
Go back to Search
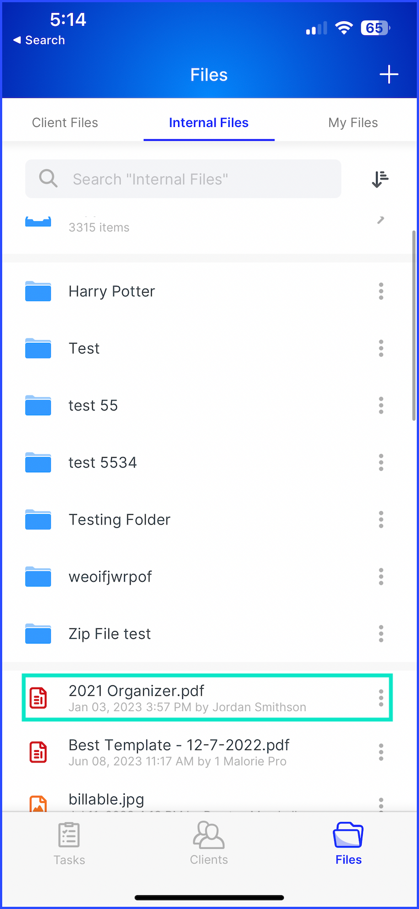39,40
